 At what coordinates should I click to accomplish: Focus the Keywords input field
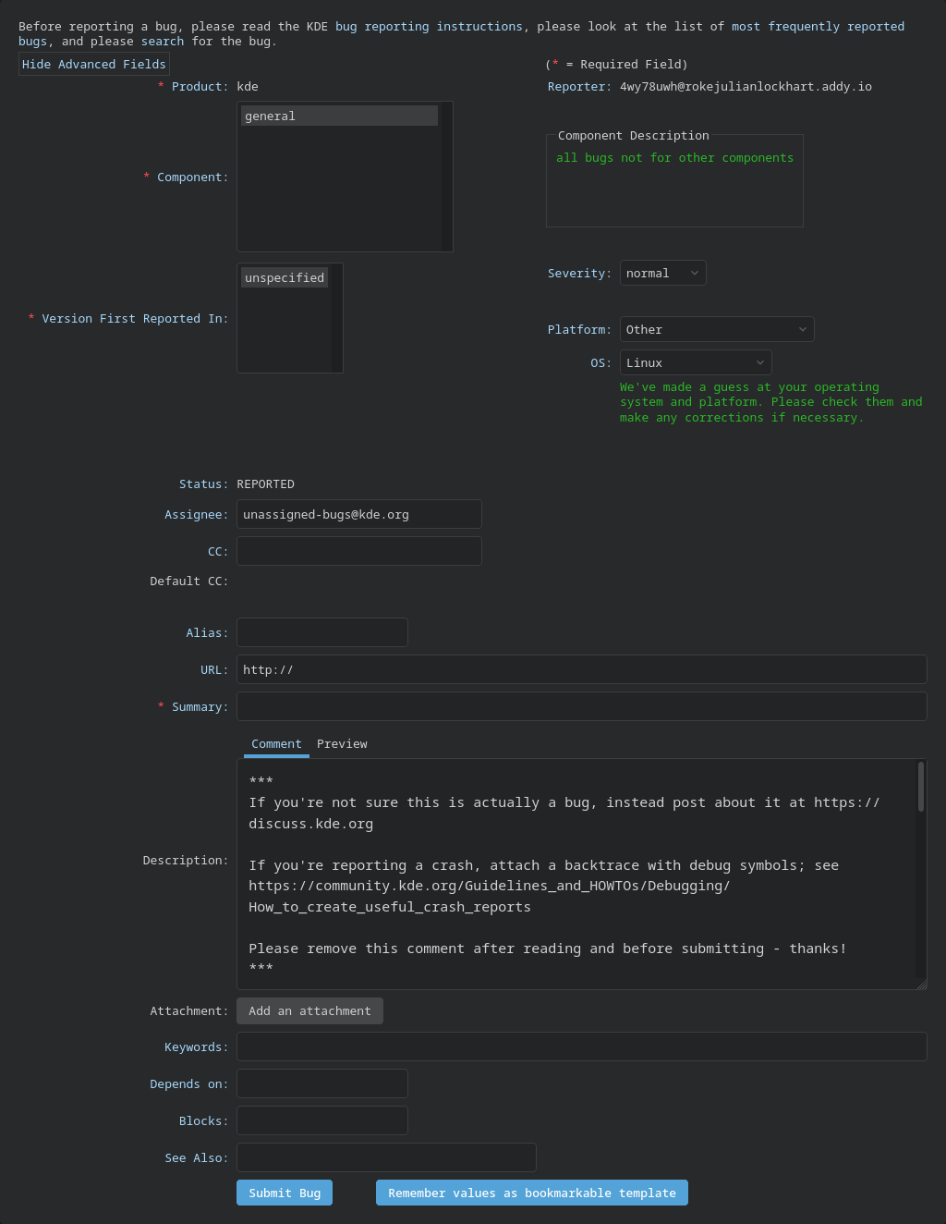tap(582, 1047)
